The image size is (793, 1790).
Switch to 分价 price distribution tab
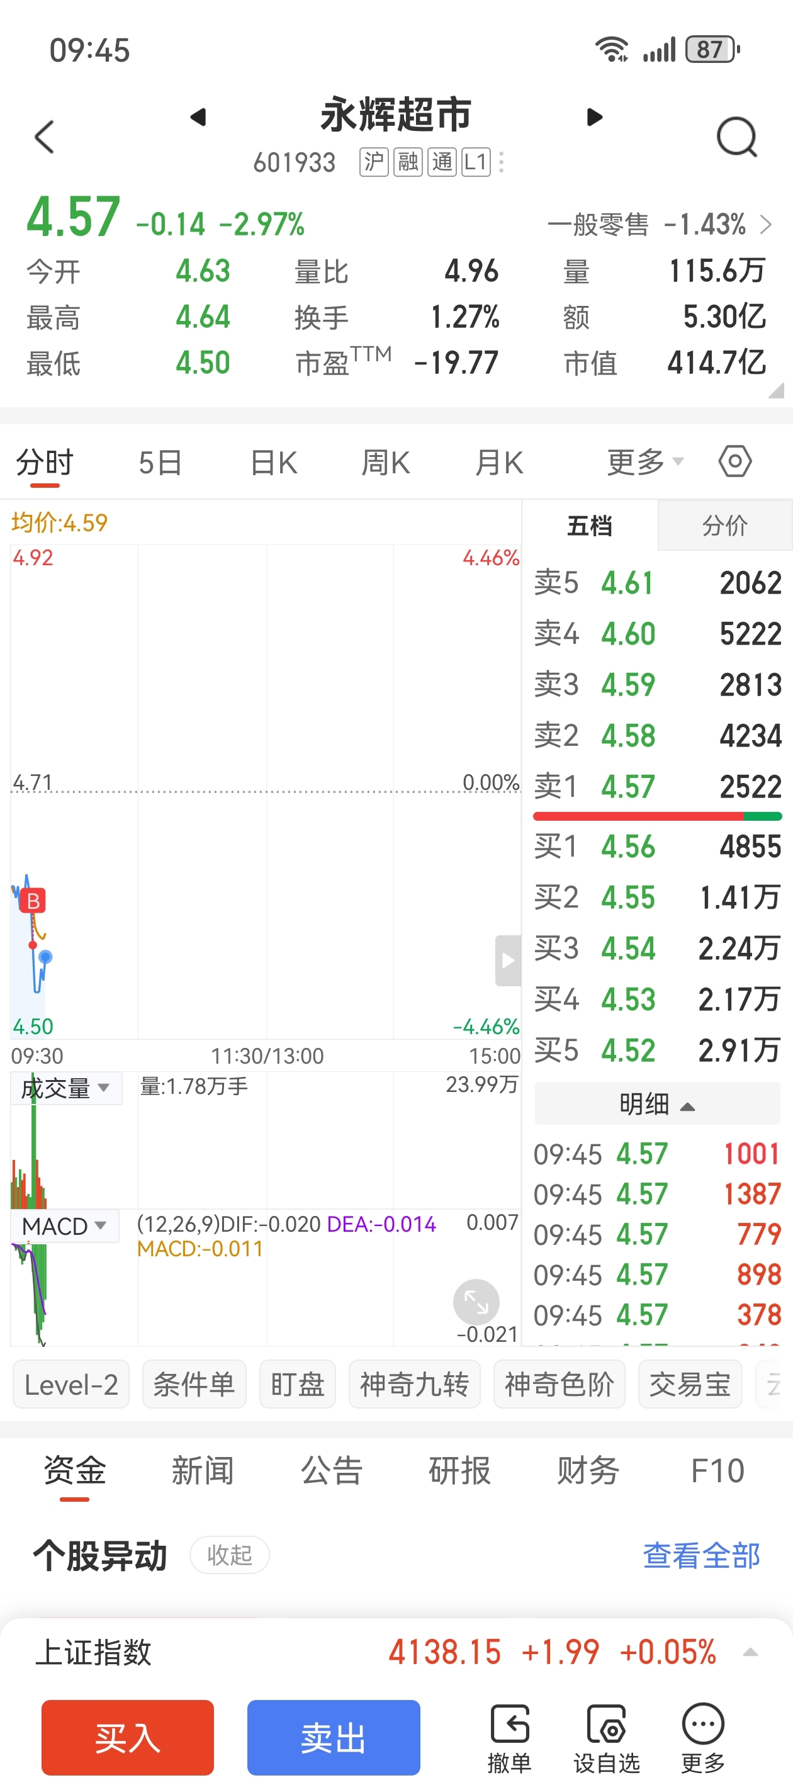[x=725, y=526]
